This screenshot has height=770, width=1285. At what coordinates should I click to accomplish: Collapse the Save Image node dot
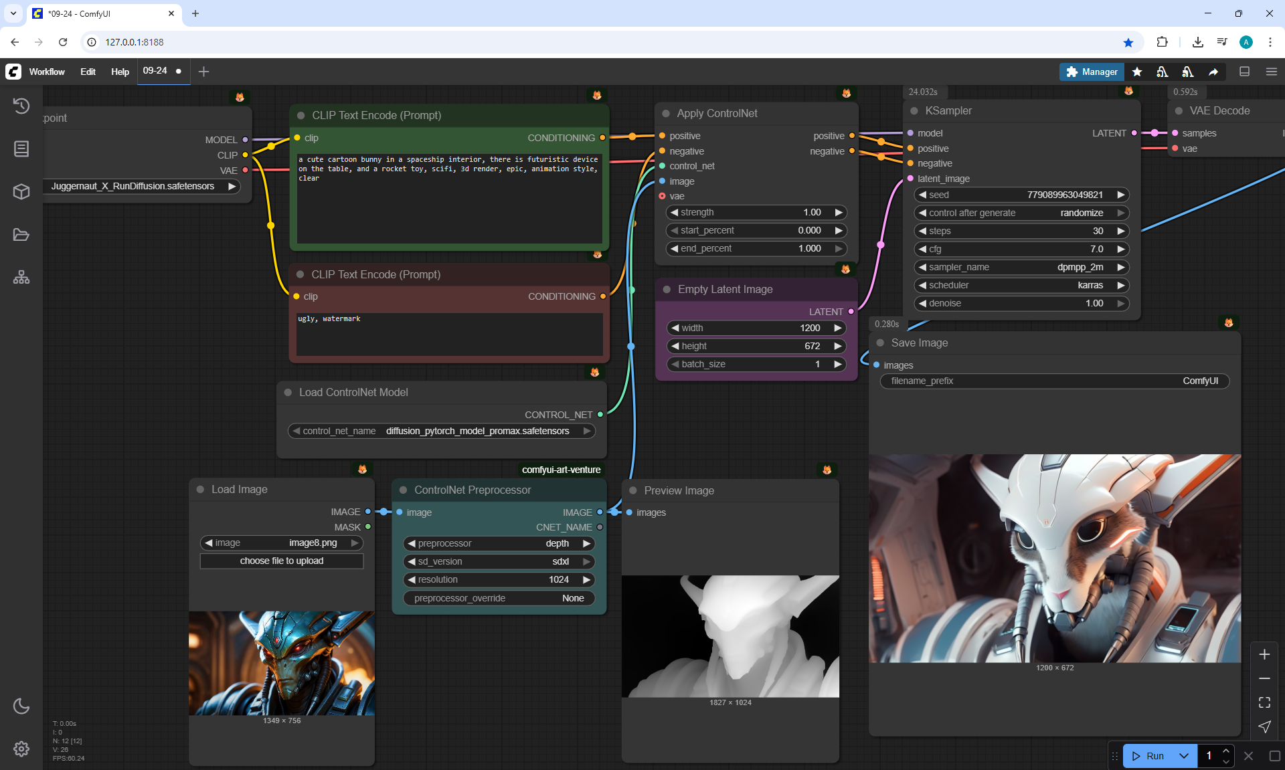coord(880,343)
